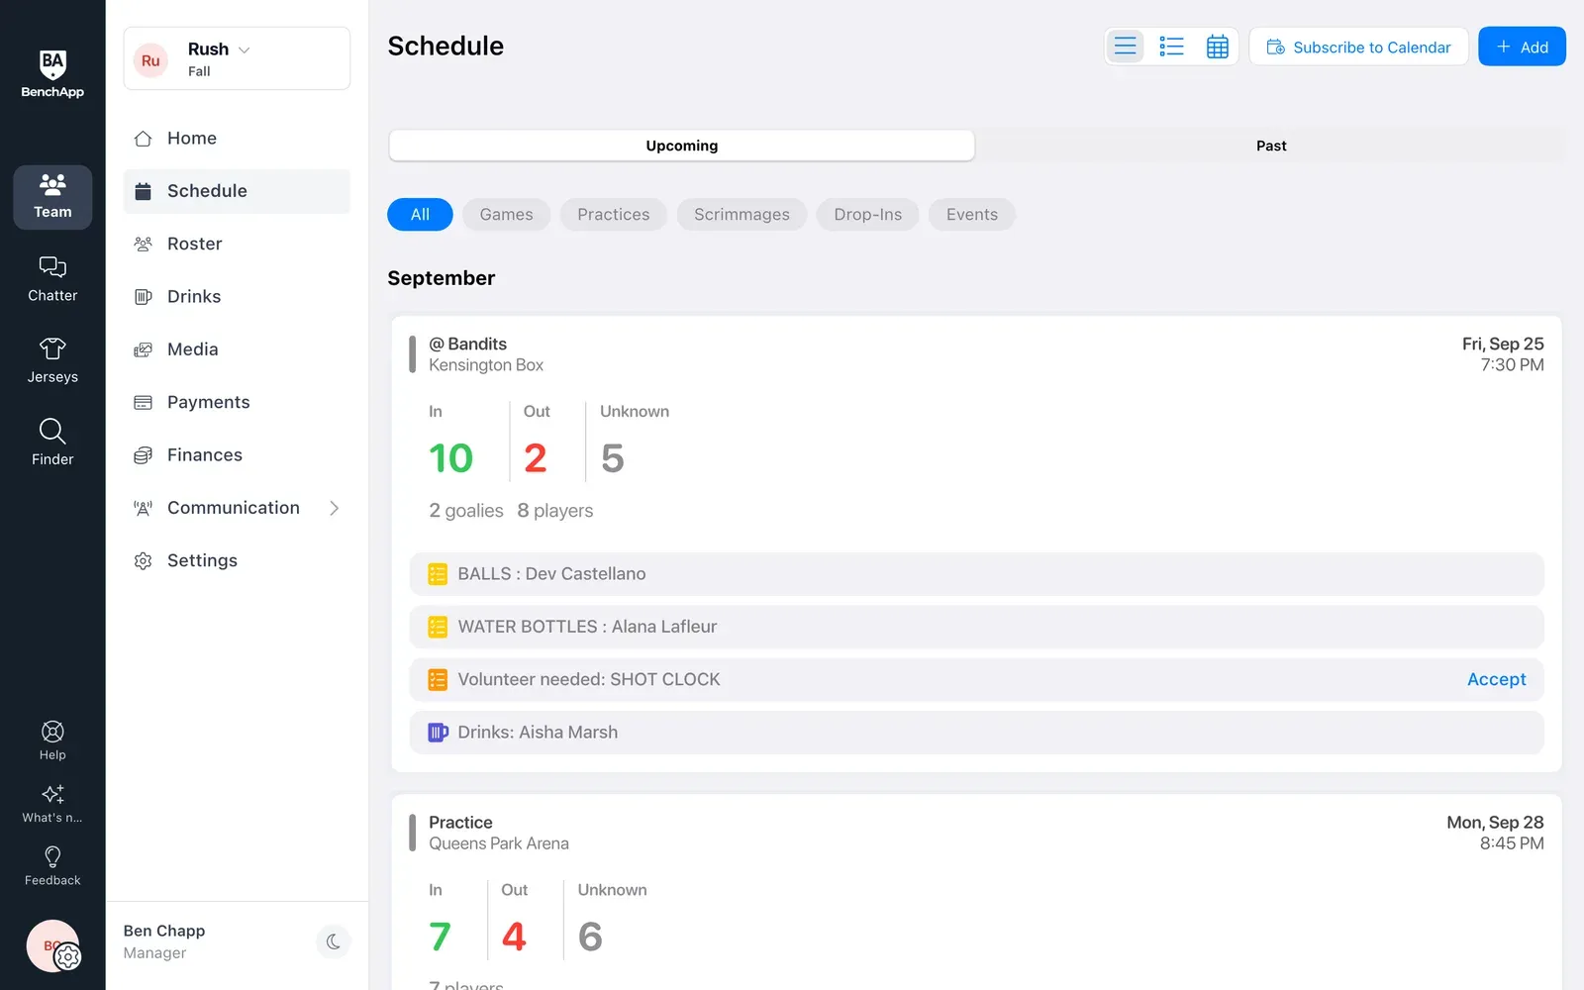Click Drinks: Aisha Marsh row
Viewport: 1584px width, 990px height.
click(976, 733)
